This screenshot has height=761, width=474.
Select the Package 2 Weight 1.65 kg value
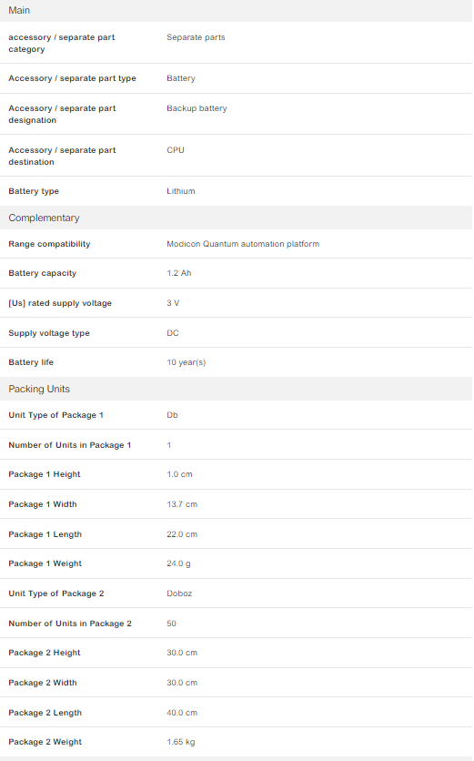pyautogui.click(x=180, y=742)
